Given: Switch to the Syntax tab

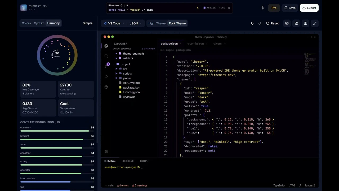Looking at the screenshot, I should 39,23.
